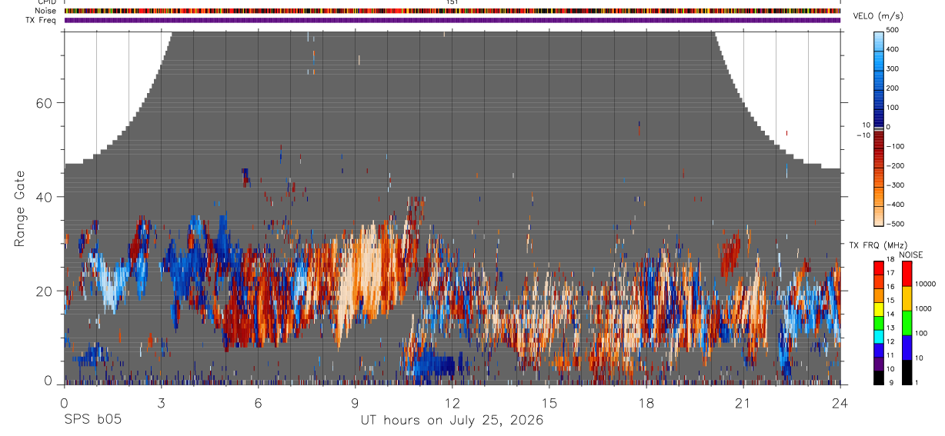The height and width of the screenshot is (436, 945).
Task: Select the green 100 noise swatch
Action: click(907, 323)
